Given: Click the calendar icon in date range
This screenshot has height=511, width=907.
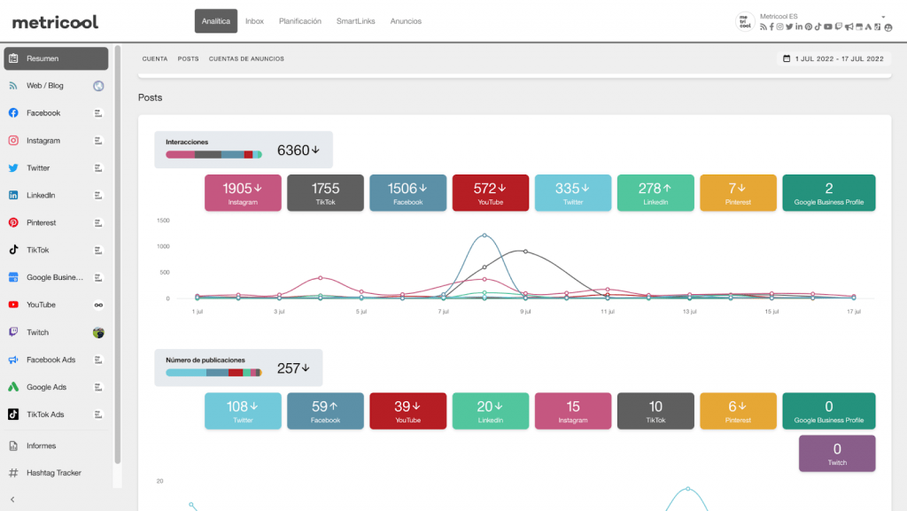Looking at the screenshot, I should (787, 58).
